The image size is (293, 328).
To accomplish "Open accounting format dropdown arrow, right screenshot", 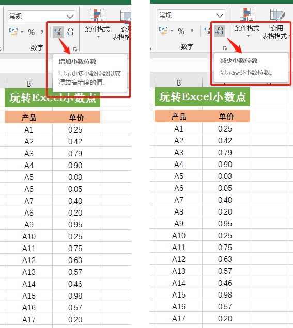I will (172, 31).
